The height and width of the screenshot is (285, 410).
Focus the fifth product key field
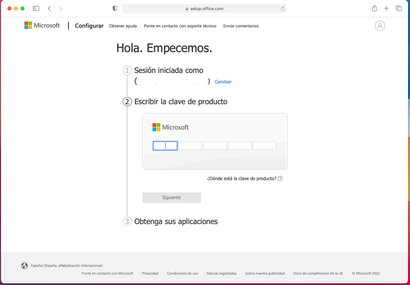pyautogui.click(x=265, y=146)
